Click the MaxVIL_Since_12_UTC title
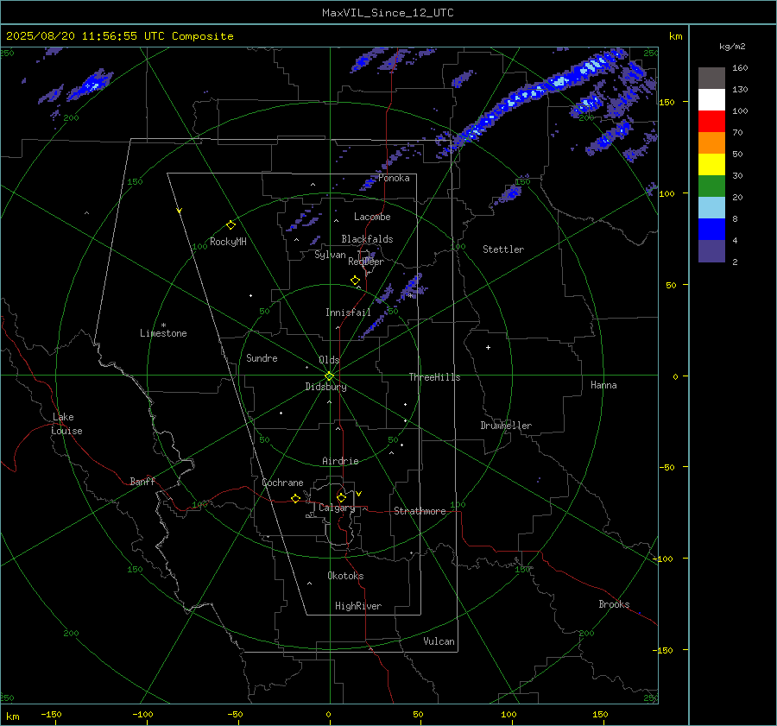Image resolution: width=777 pixels, height=726 pixels. coord(388,13)
